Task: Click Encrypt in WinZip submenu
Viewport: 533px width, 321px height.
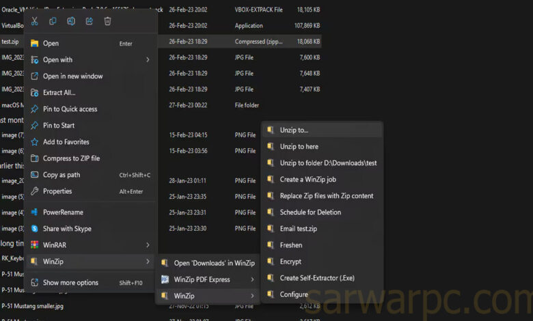Action: pyautogui.click(x=323, y=262)
